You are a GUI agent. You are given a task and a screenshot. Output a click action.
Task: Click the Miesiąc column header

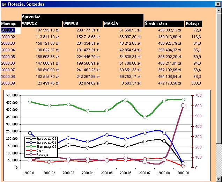[x=11, y=24]
